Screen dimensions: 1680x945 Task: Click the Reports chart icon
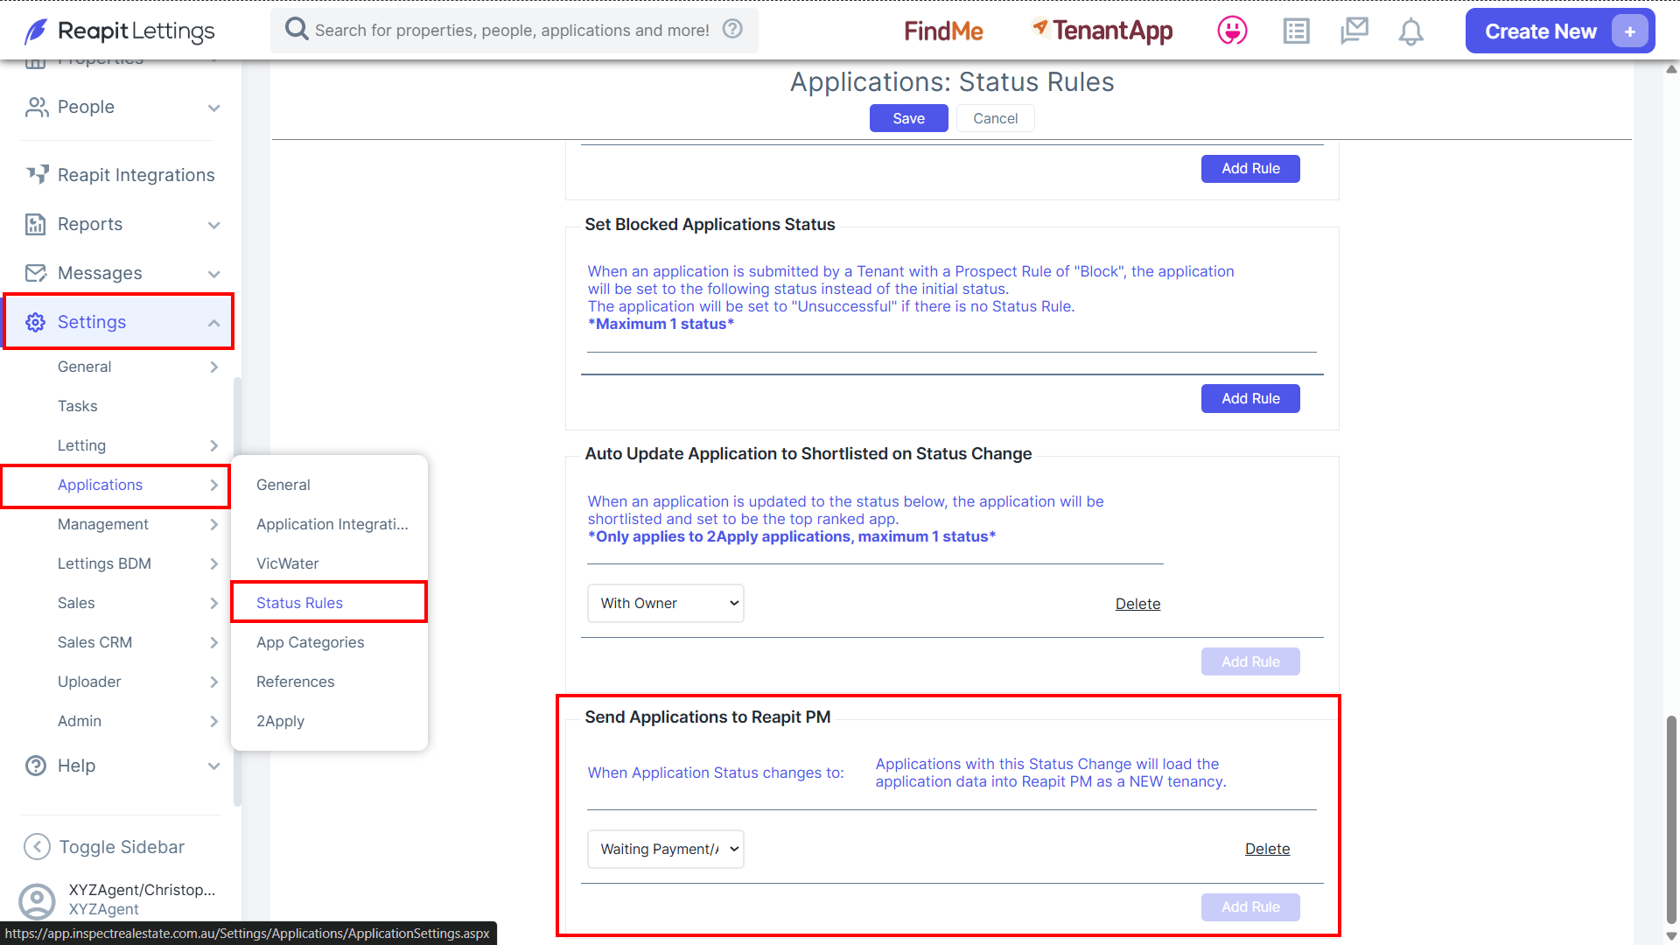pos(35,224)
